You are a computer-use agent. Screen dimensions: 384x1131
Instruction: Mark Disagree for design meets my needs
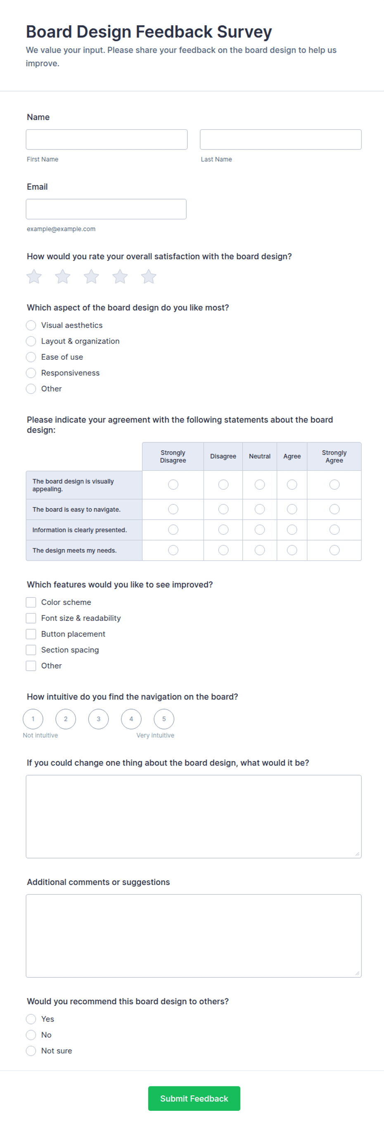[223, 550]
